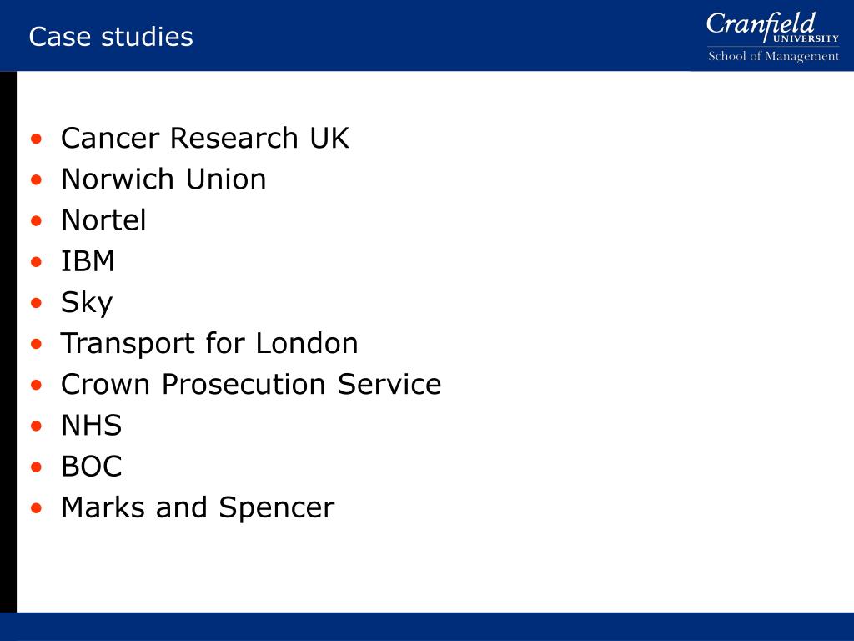Viewport: 854px width, 641px height.
Task: Click the 'Nortel' bullet item
Action: click(103, 220)
